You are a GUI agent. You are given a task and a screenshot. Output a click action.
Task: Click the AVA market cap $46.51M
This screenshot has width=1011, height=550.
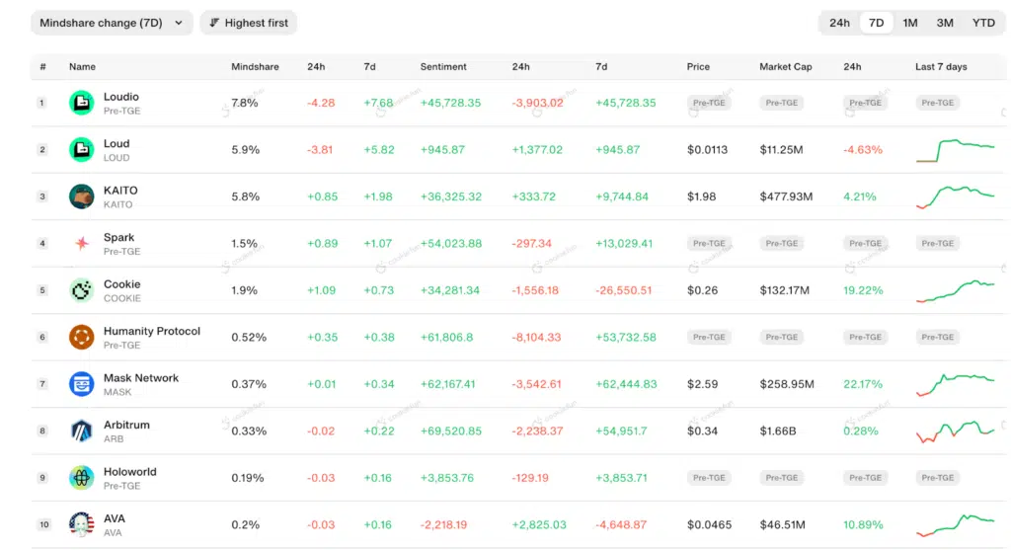tap(782, 525)
